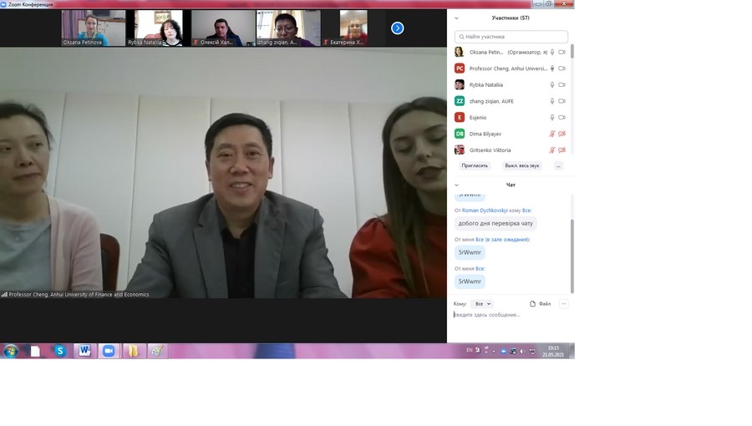Viewport: 752px width, 426px height.
Task: Toggle Oksana Petinova's microphone icon in participants list
Action: pyautogui.click(x=552, y=53)
